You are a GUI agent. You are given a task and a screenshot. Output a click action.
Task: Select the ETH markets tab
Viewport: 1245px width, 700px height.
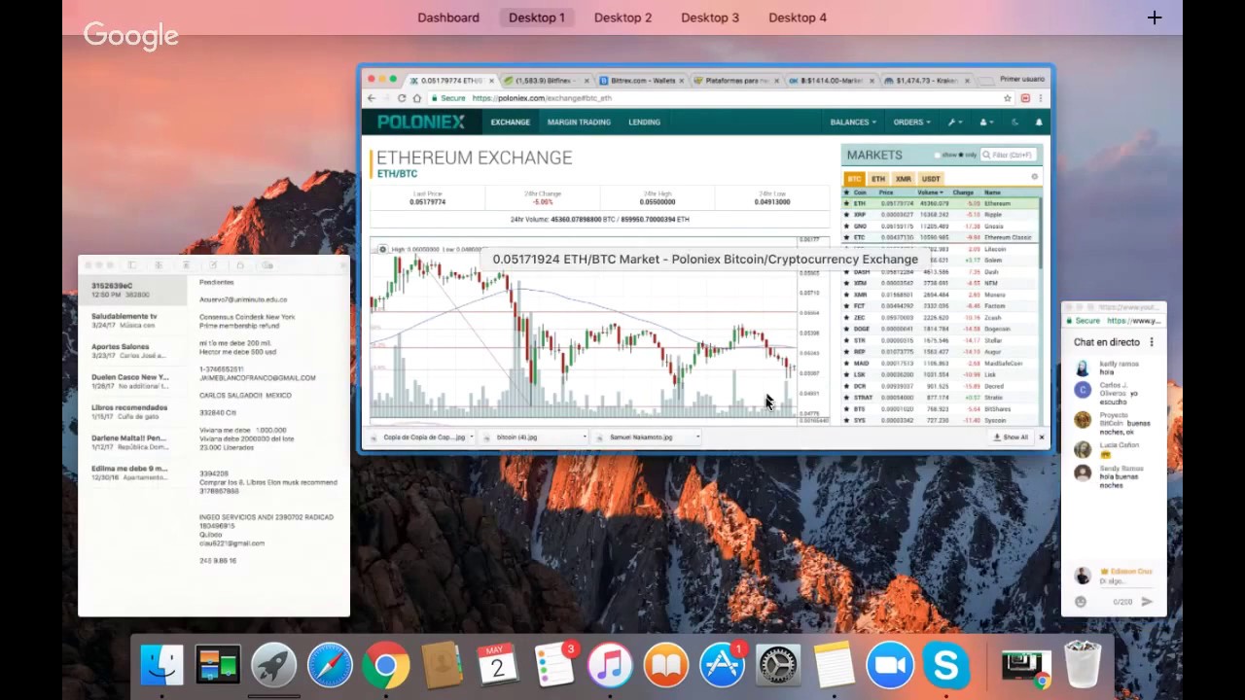click(878, 179)
